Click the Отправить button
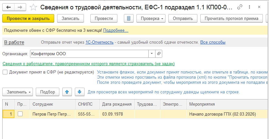Screen dimensions: 269x139 [x=183, y=18]
